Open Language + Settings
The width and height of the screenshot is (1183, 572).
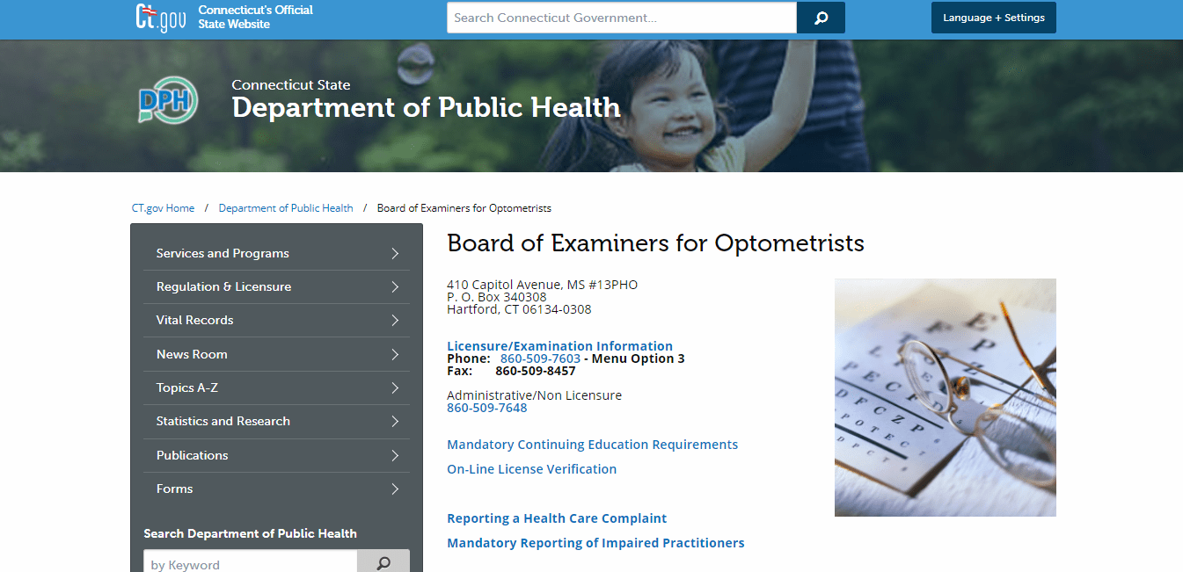click(x=993, y=17)
